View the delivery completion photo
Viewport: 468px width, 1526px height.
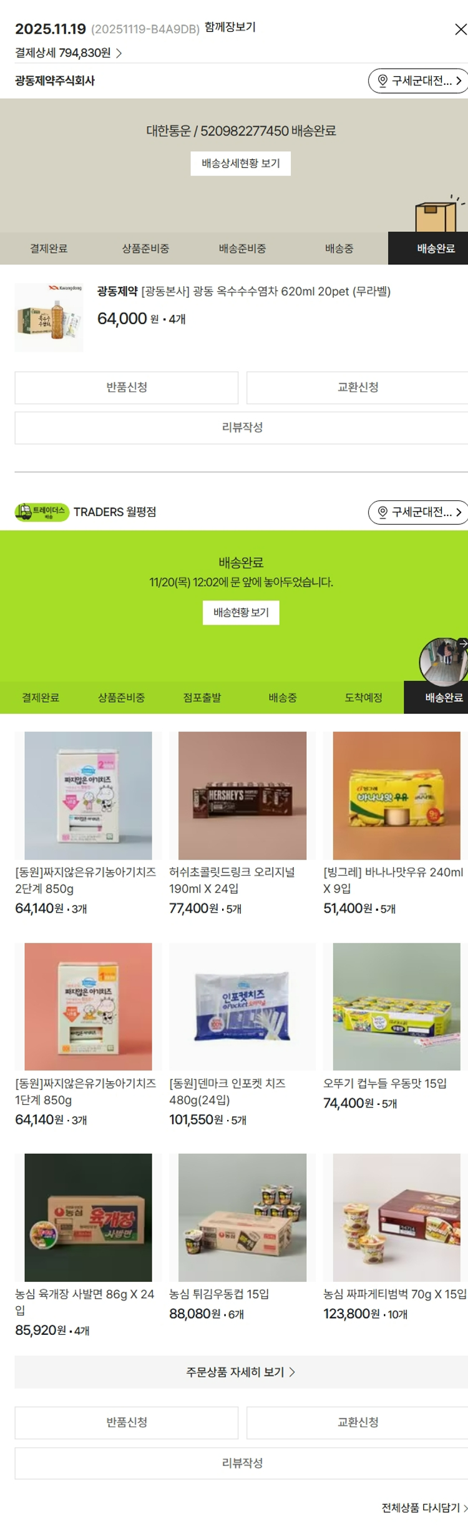tap(444, 661)
